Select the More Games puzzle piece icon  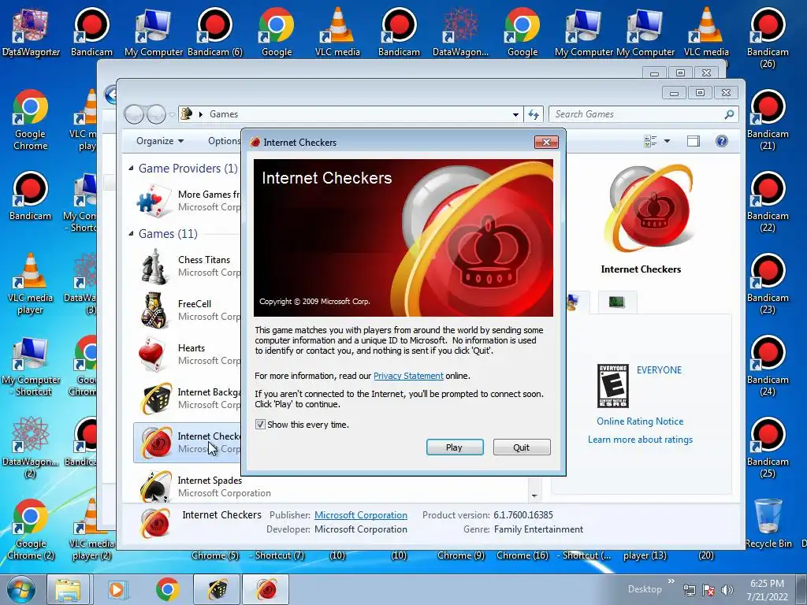coord(154,201)
